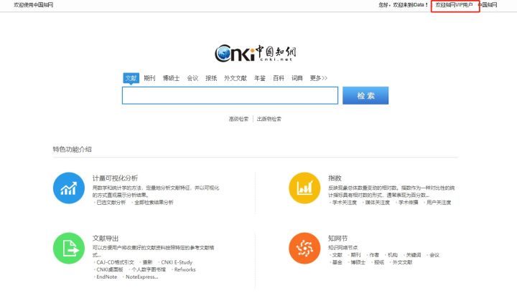Screen dimensions: 517x298
Task: Open the 报纸 search tab
Action: click(211, 78)
